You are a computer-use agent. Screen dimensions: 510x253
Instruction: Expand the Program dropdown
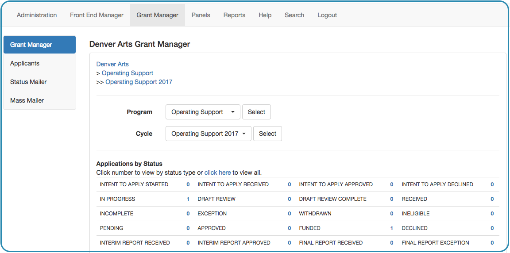[x=203, y=112]
